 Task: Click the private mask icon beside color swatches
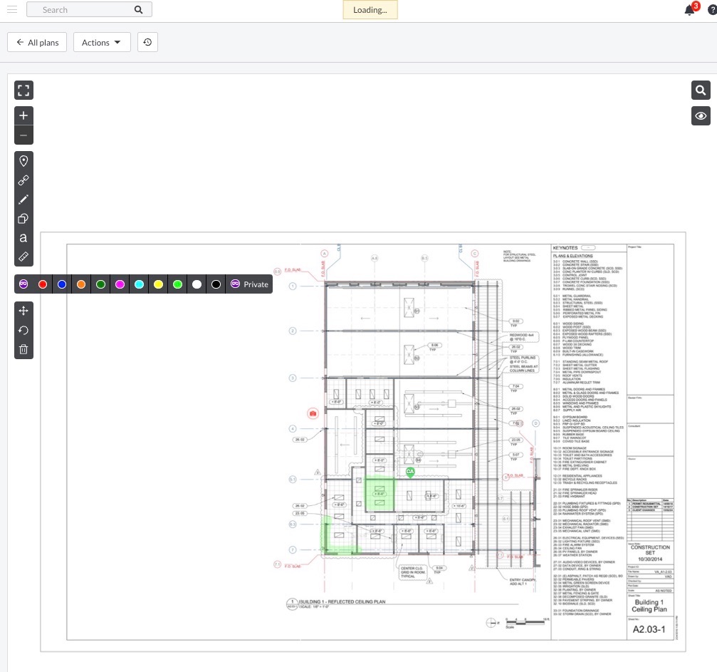click(23, 284)
